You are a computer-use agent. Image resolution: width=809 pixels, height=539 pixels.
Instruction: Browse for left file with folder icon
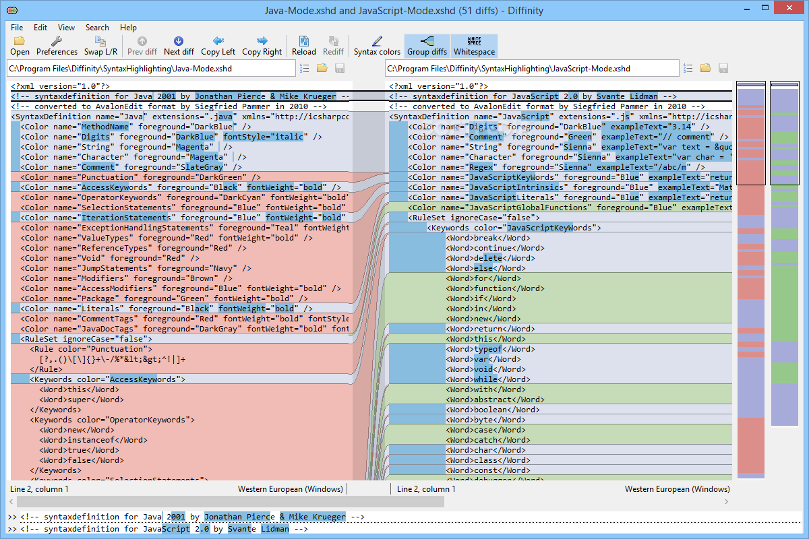coord(322,68)
